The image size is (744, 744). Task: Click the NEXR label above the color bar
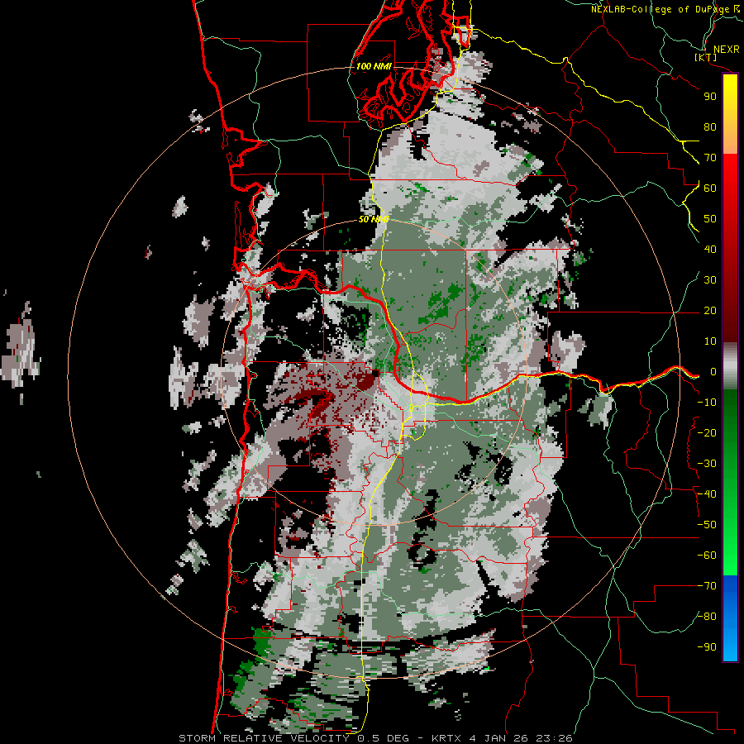(727, 50)
